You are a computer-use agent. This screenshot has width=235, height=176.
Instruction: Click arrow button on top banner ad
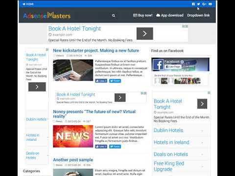click(145, 34)
